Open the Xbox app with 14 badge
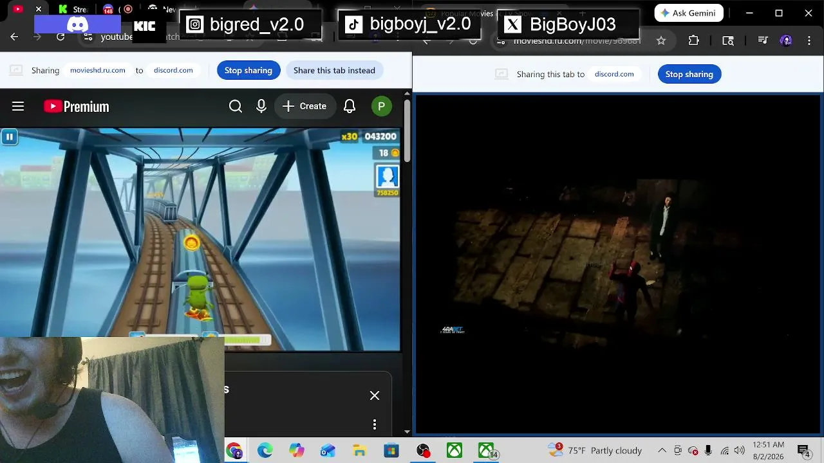 click(487, 451)
